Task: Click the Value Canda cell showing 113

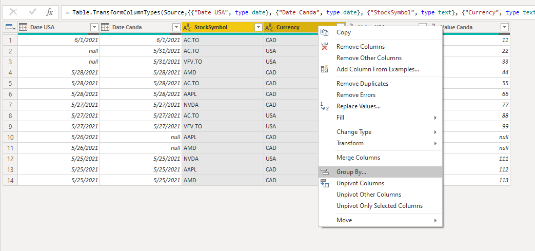Action: coord(476,180)
